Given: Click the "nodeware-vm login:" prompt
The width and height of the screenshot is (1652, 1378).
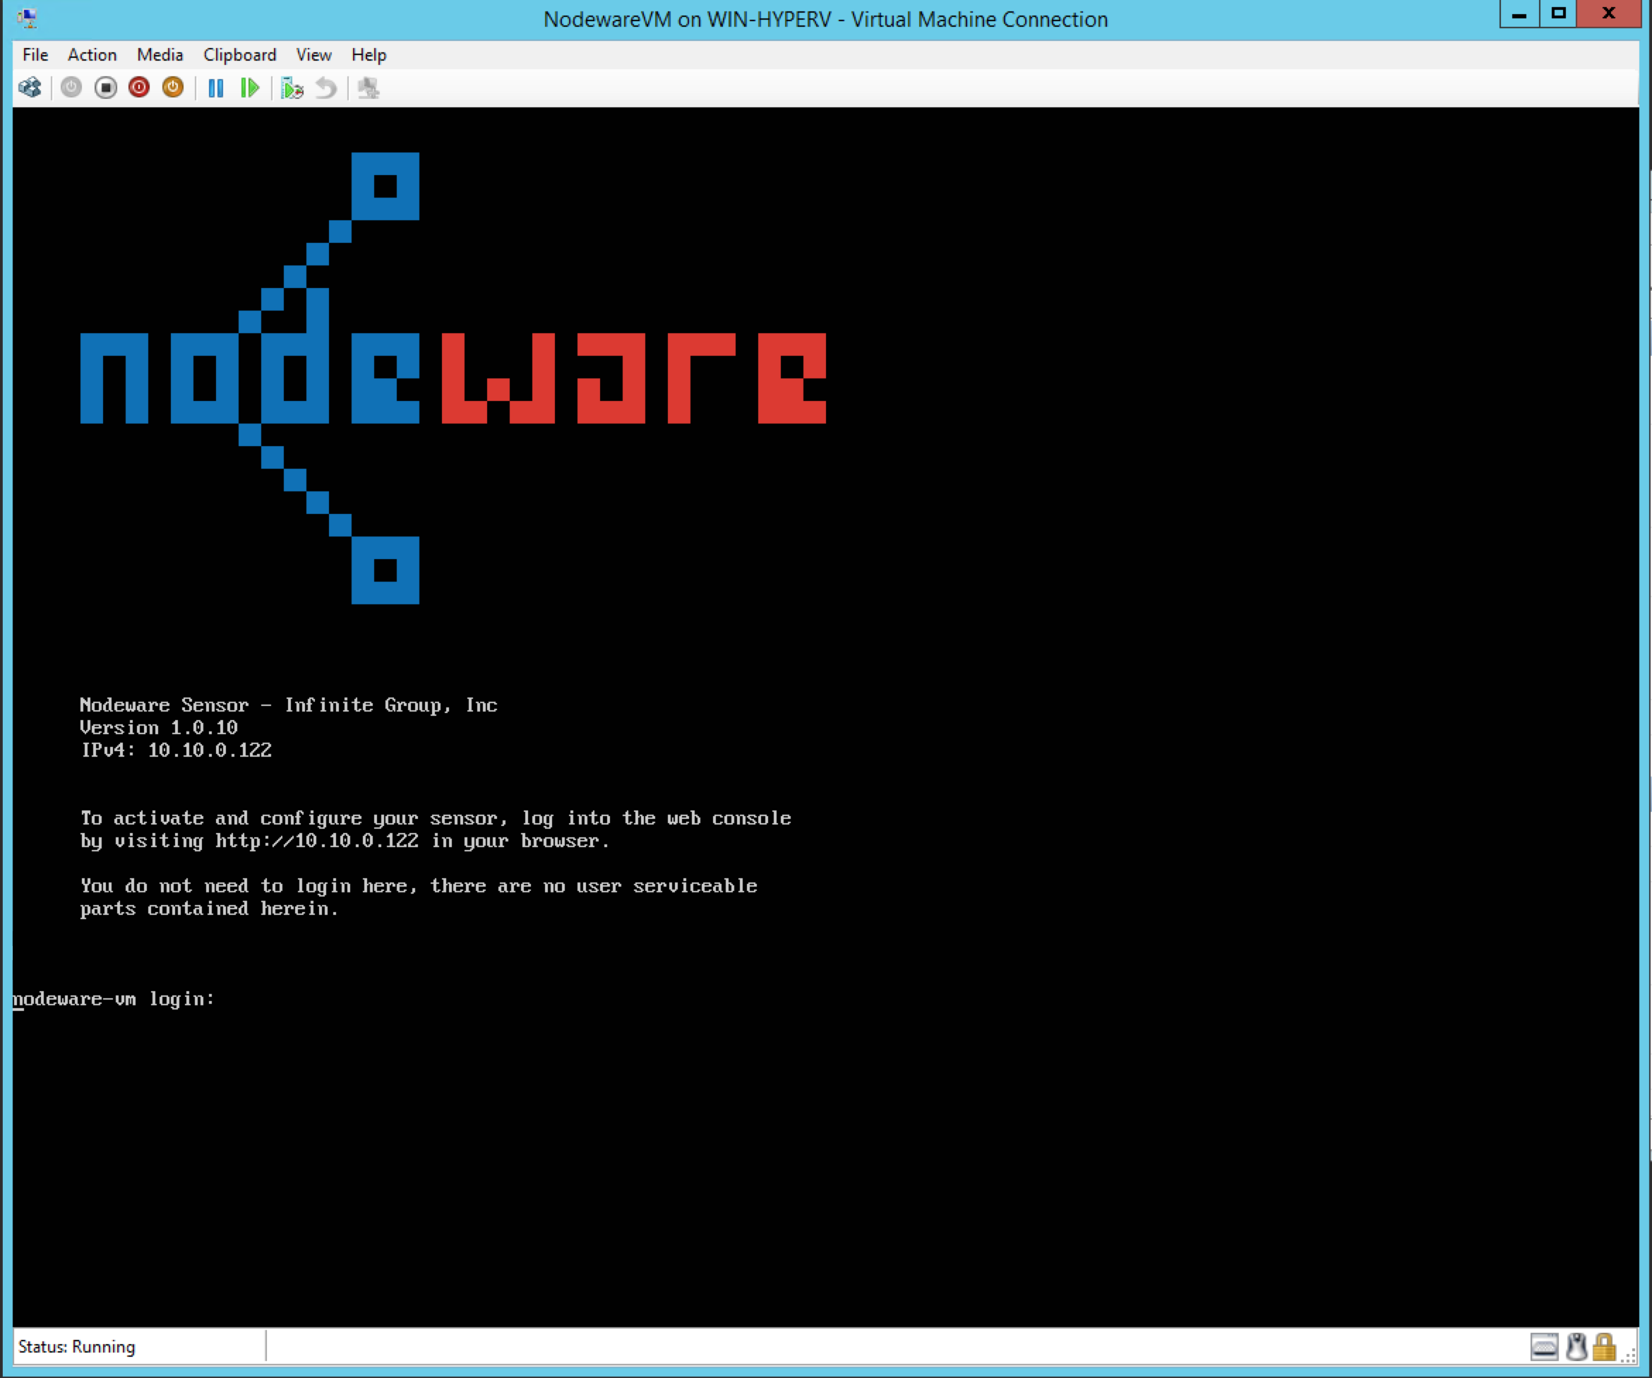Looking at the screenshot, I should tap(114, 999).
